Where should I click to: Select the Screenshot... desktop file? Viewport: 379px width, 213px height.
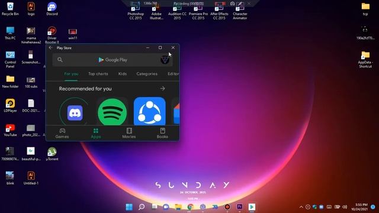(x=31, y=57)
